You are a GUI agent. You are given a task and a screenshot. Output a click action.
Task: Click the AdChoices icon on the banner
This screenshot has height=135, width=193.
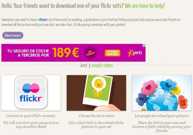click(x=144, y=45)
